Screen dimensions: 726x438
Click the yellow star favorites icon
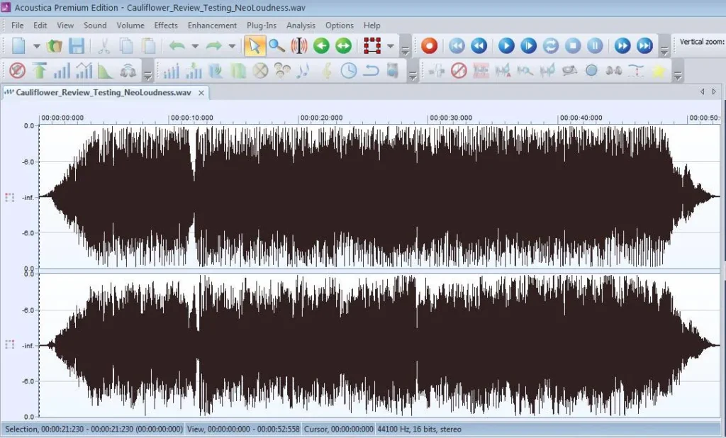coord(658,71)
